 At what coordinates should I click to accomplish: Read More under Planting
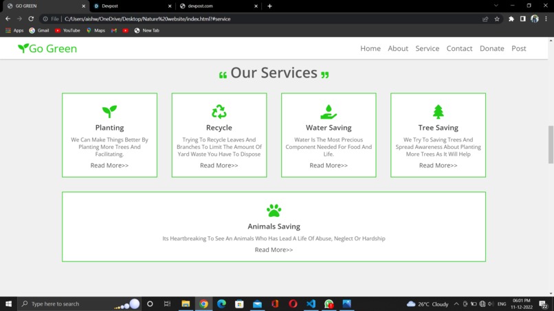[109, 165]
